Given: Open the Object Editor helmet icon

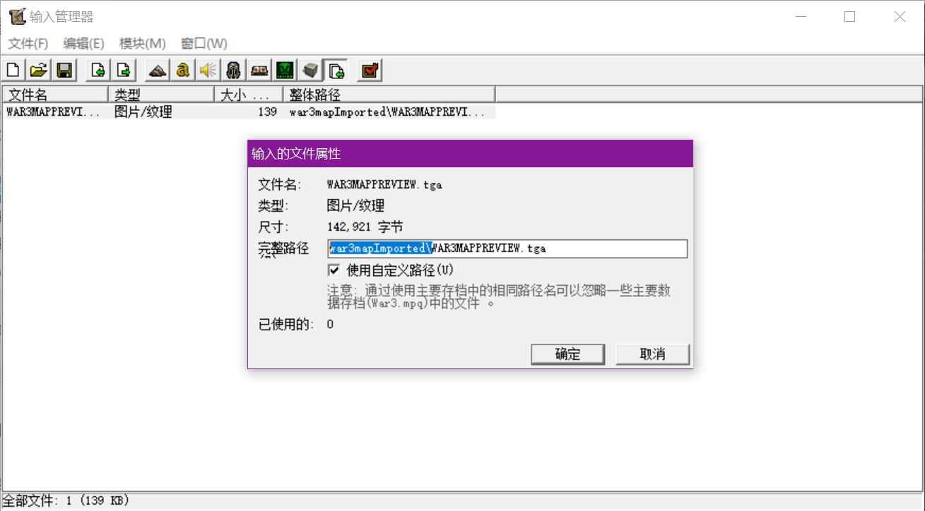Looking at the screenshot, I should [x=234, y=70].
